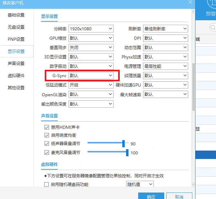The height and width of the screenshot is (199, 216).
Task: Toggle 禁用HDMI声卡 checkbox
Action: tap(46, 127)
